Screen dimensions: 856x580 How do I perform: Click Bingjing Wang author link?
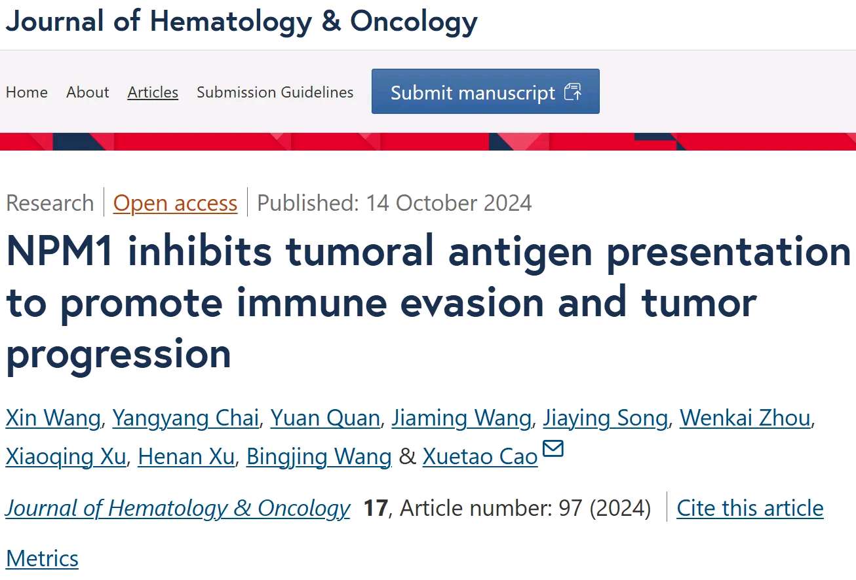pos(319,457)
